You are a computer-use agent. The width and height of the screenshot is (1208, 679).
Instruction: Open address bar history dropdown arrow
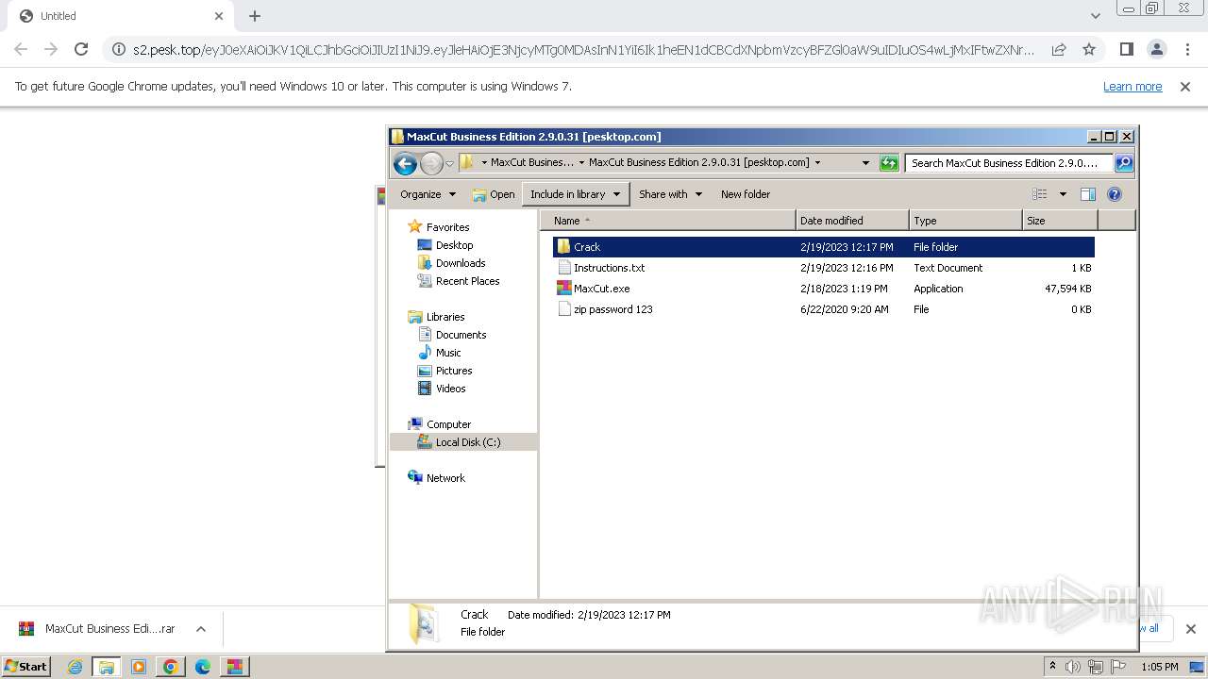point(865,163)
